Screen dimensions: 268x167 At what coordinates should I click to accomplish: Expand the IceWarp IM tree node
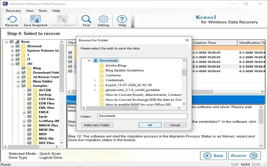[24, 121]
